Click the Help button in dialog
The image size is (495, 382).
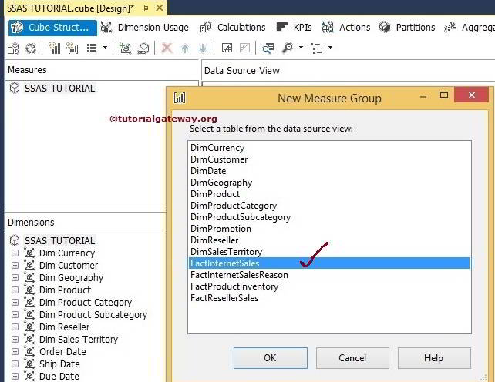pos(433,358)
